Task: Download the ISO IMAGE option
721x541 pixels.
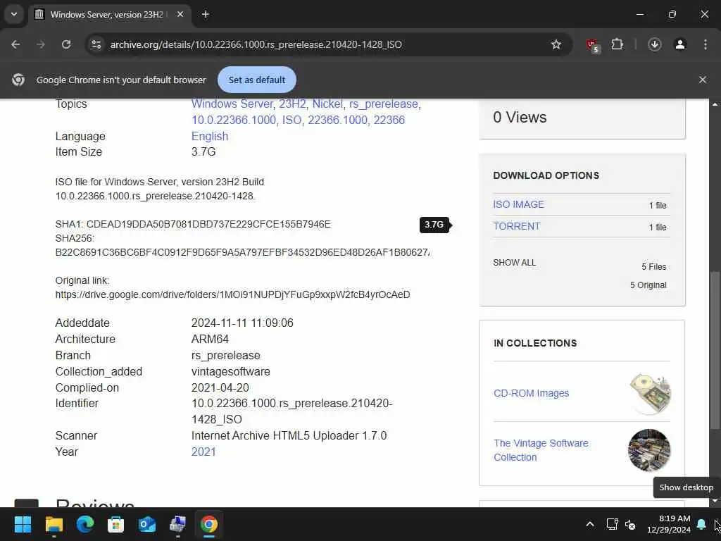Action: tap(518, 204)
